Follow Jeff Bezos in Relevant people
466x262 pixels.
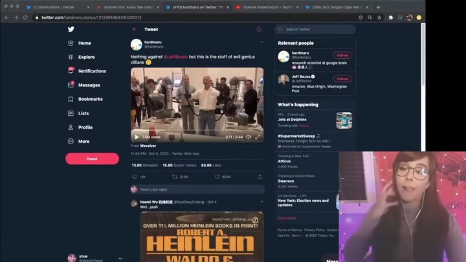coord(342,79)
